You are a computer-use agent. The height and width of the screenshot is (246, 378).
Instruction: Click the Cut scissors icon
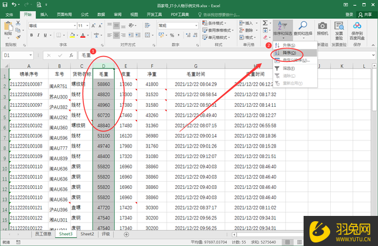click(x=18, y=23)
